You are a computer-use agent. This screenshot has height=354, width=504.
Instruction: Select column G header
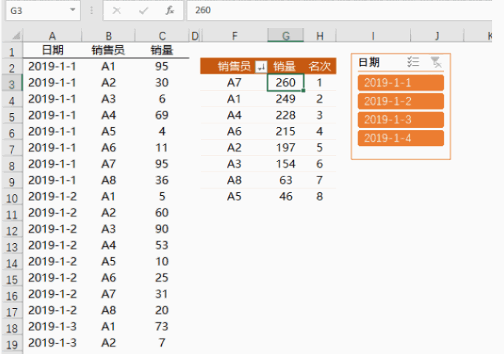pyautogui.click(x=285, y=35)
